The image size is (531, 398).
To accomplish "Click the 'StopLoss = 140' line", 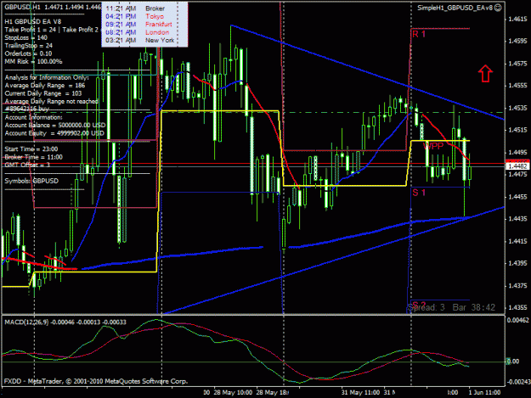I will pyautogui.click(x=26, y=37).
